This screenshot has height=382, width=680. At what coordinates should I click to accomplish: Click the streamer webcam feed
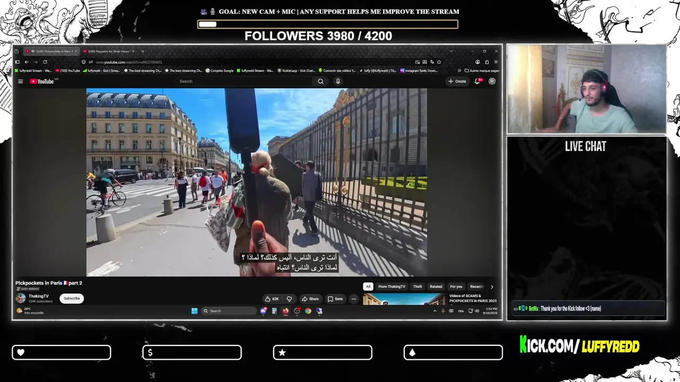click(586, 89)
